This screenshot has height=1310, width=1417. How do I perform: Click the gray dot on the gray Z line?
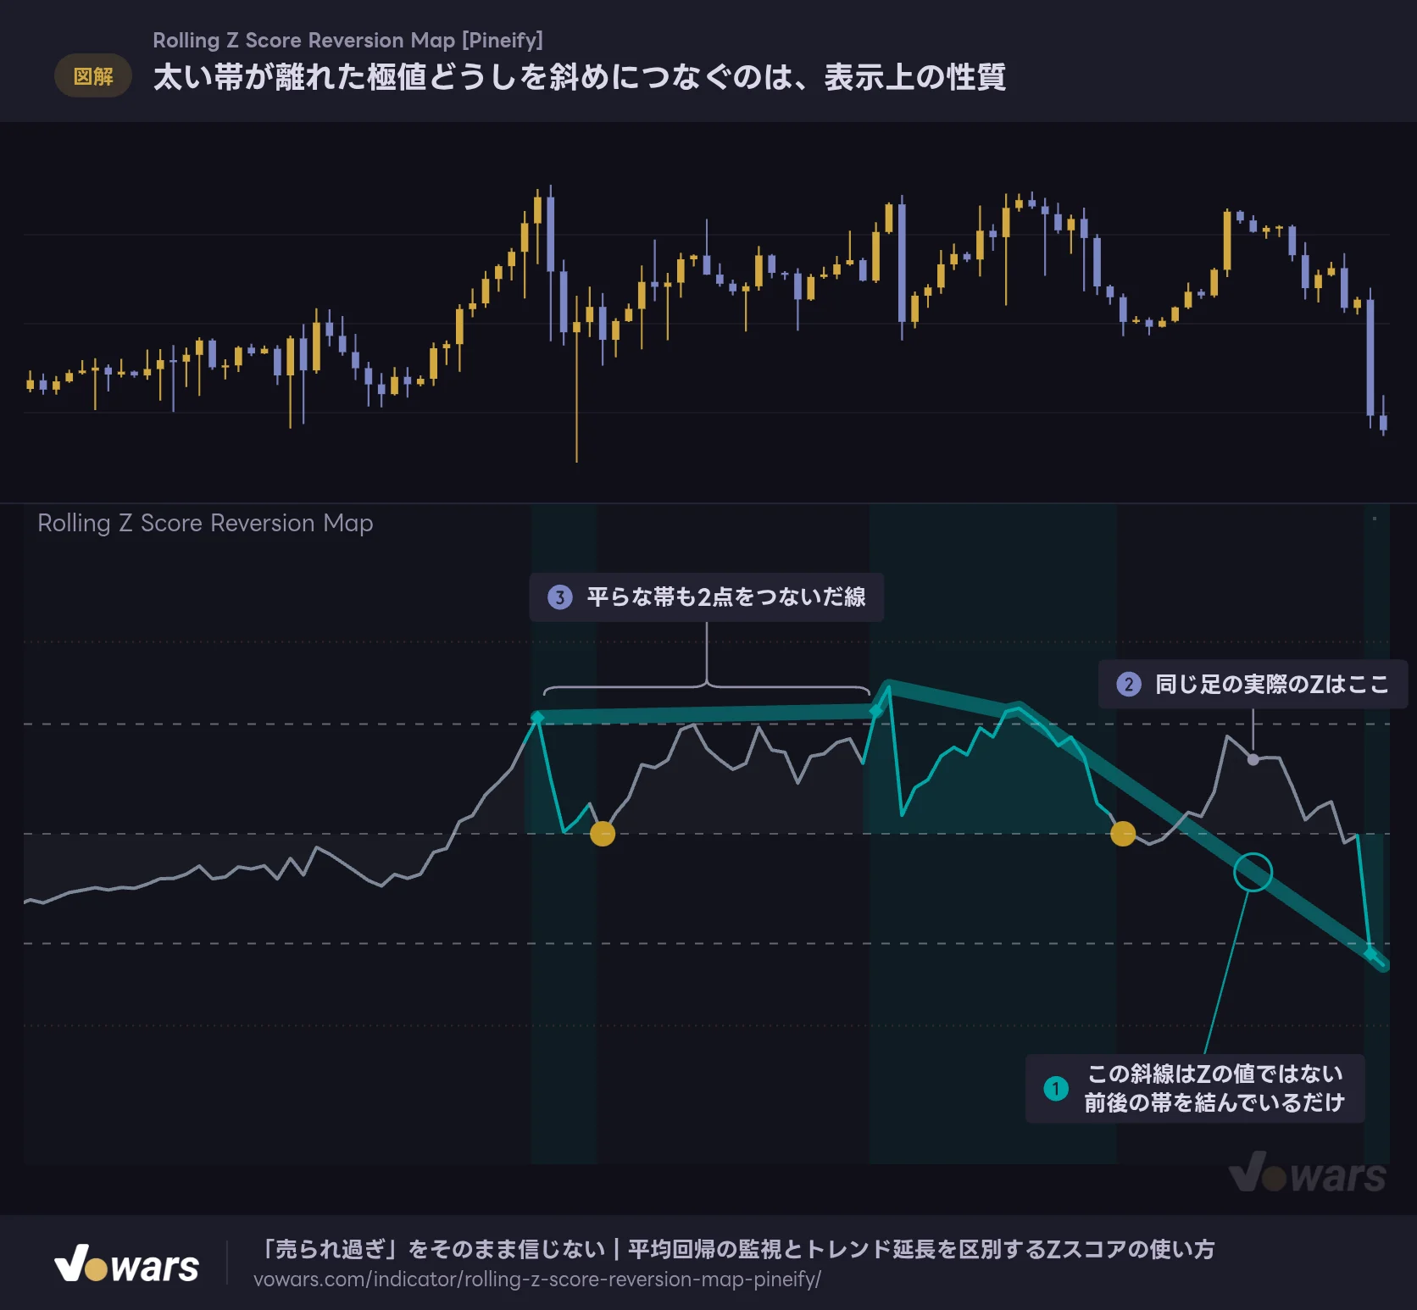pyautogui.click(x=1253, y=760)
